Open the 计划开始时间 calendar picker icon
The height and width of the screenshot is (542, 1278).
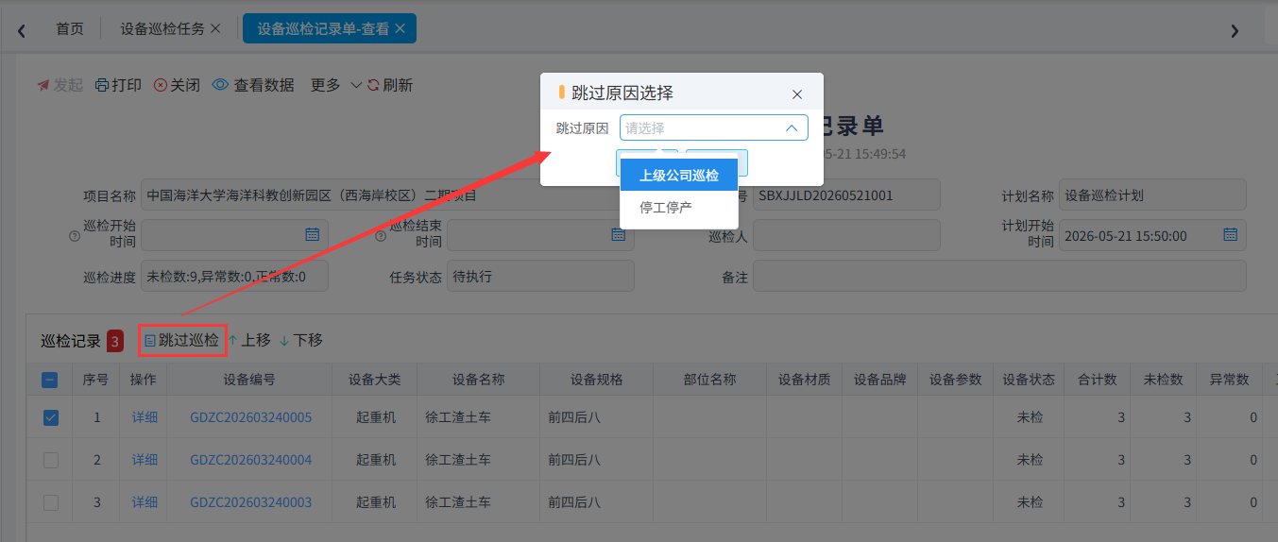(1231, 234)
